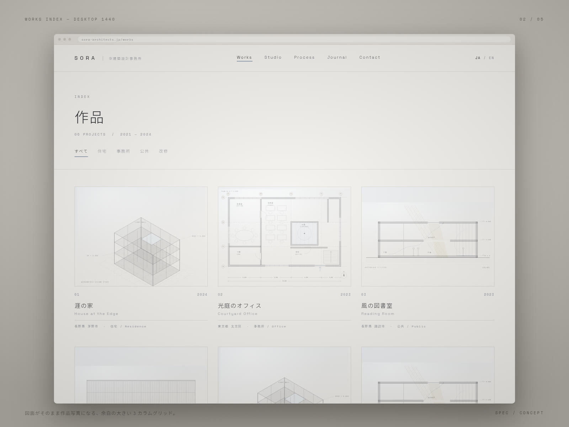Image resolution: width=569 pixels, height=427 pixels.
Task: Open the 光庭のオフィス floor plan thumbnail
Action: (x=284, y=236)
